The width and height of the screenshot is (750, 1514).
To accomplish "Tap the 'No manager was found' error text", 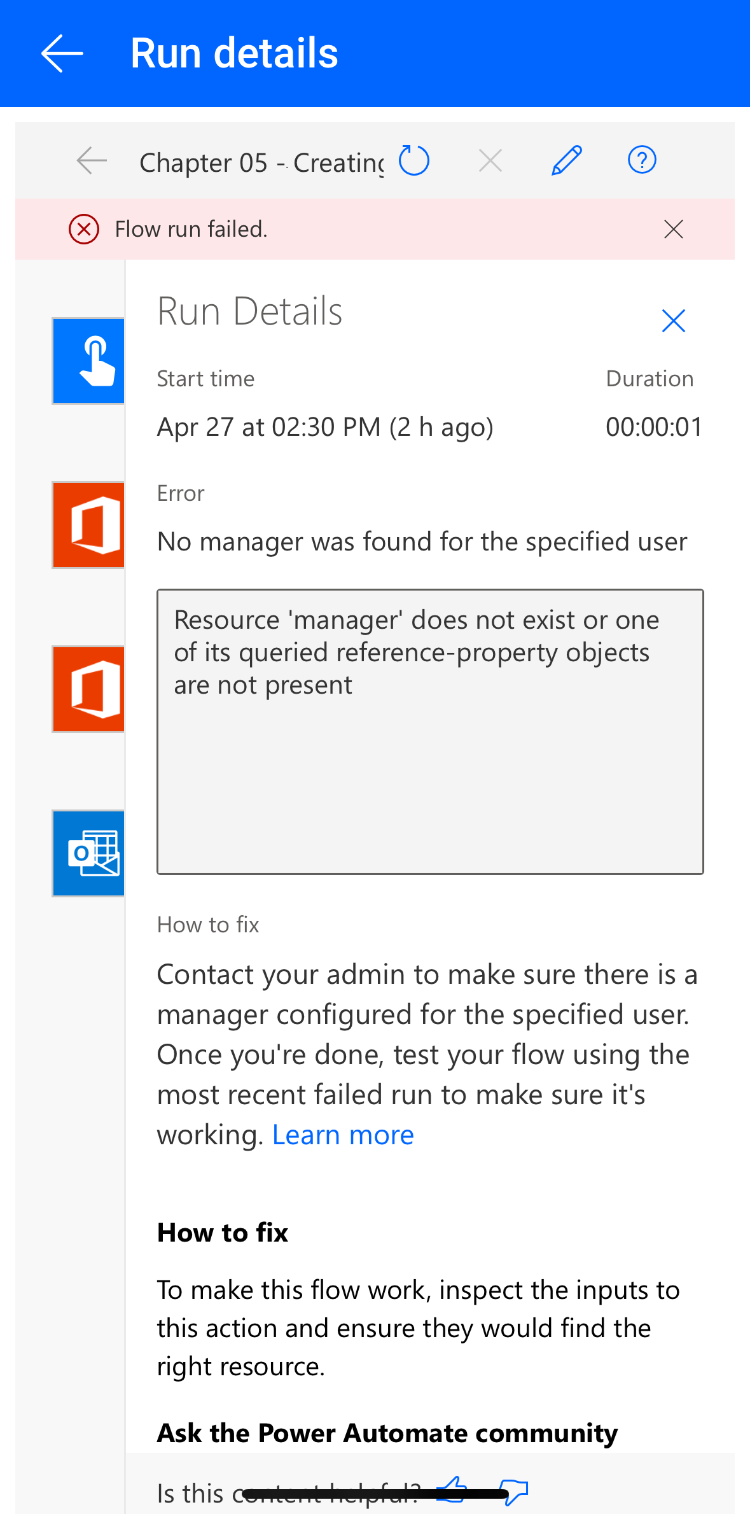I will (x=422, y=542).
